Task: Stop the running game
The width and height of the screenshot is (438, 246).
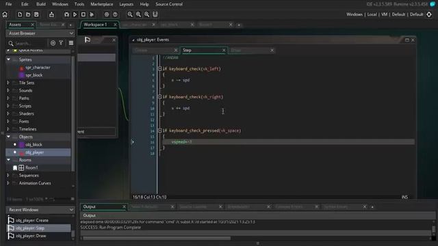Action: tap(83, 14)
